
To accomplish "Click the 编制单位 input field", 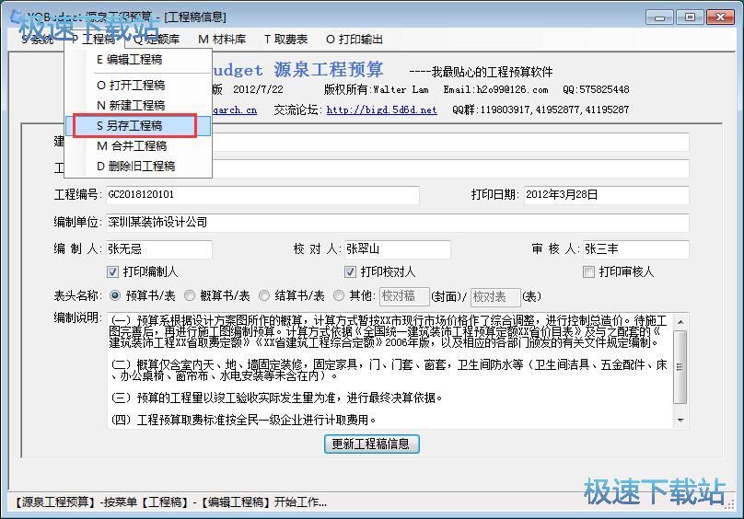I will pos(397,222).
